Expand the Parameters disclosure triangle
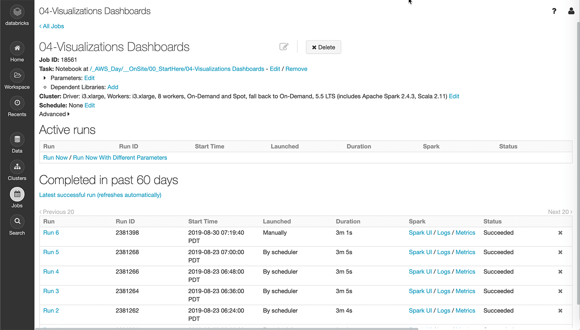Viewport: 580px width, 330px height. coord(45,78)
